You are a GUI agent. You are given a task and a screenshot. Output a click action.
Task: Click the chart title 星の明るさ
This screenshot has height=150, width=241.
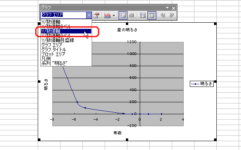point(127,30)
